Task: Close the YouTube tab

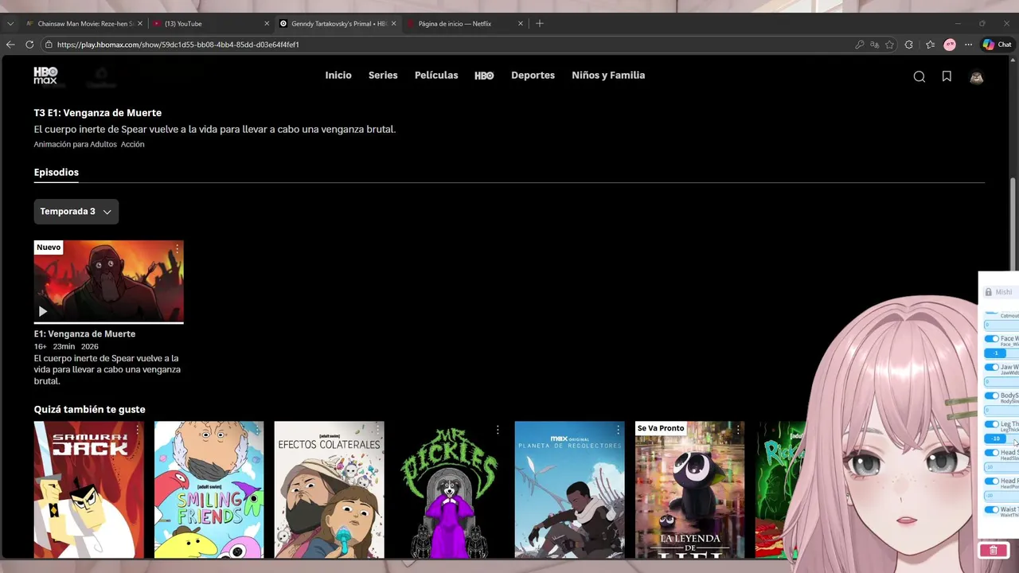Action: point(267,23)
